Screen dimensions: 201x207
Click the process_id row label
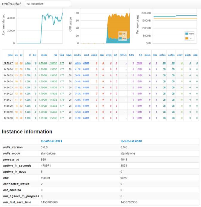[11, 159]
